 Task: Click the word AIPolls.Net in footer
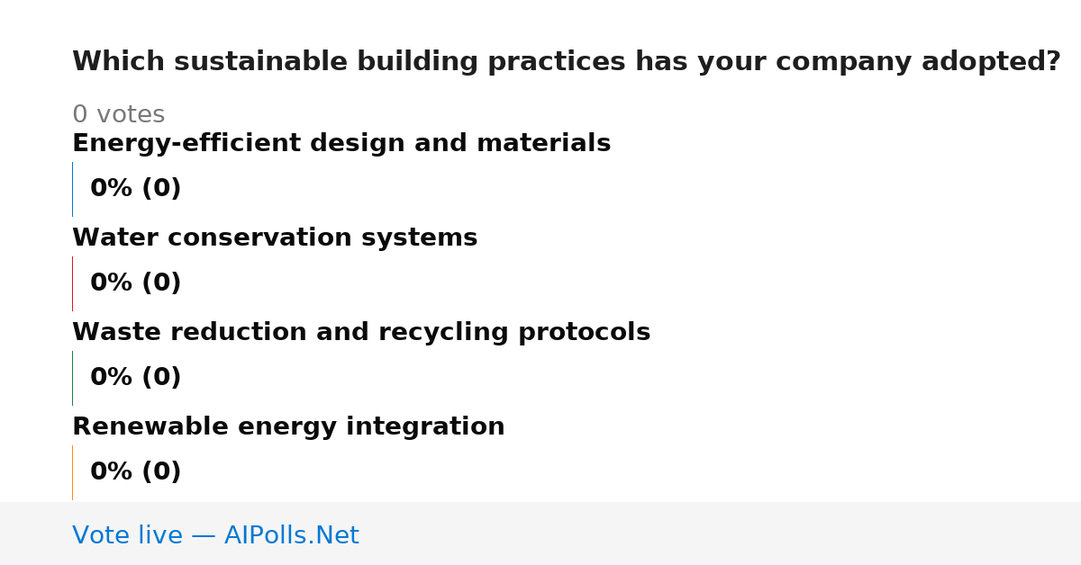292,535
